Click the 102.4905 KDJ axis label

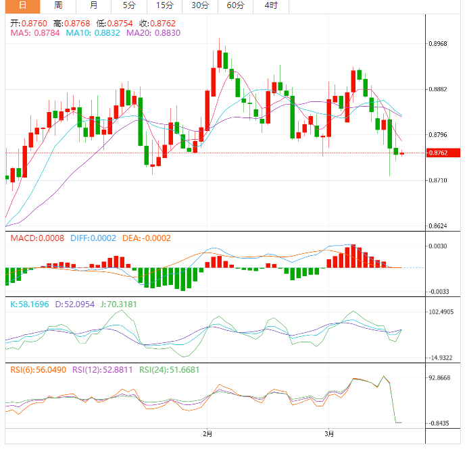tap(441, 312)
